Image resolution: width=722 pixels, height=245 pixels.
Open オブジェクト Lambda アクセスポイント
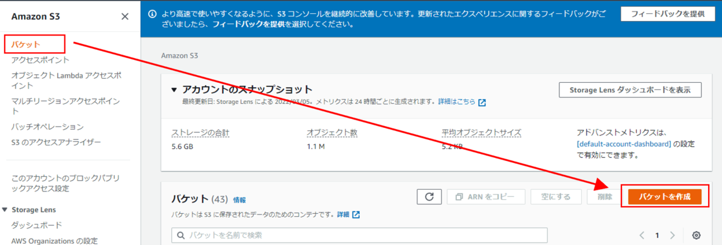point(67,80)
